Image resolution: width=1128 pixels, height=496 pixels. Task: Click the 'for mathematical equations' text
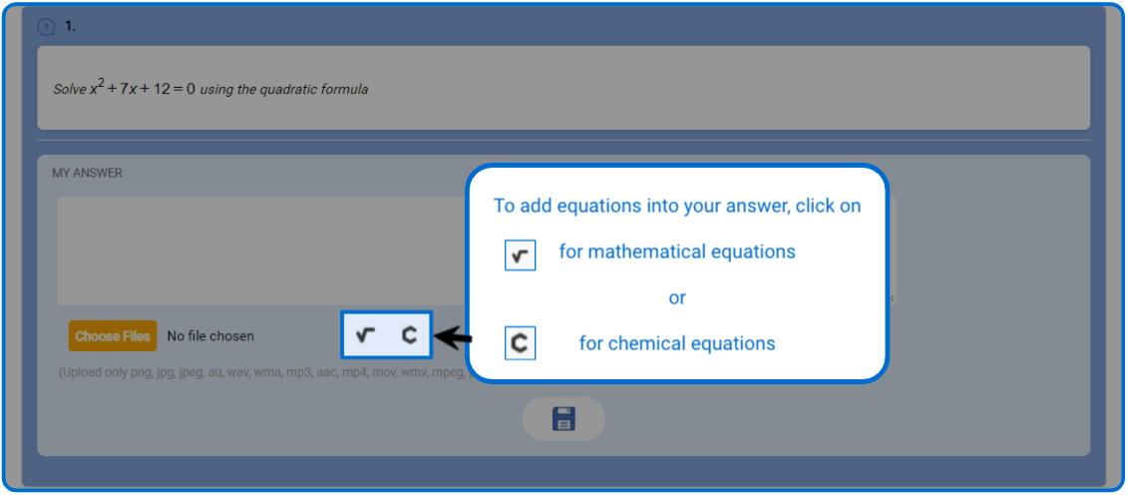[x=677, y=251]
